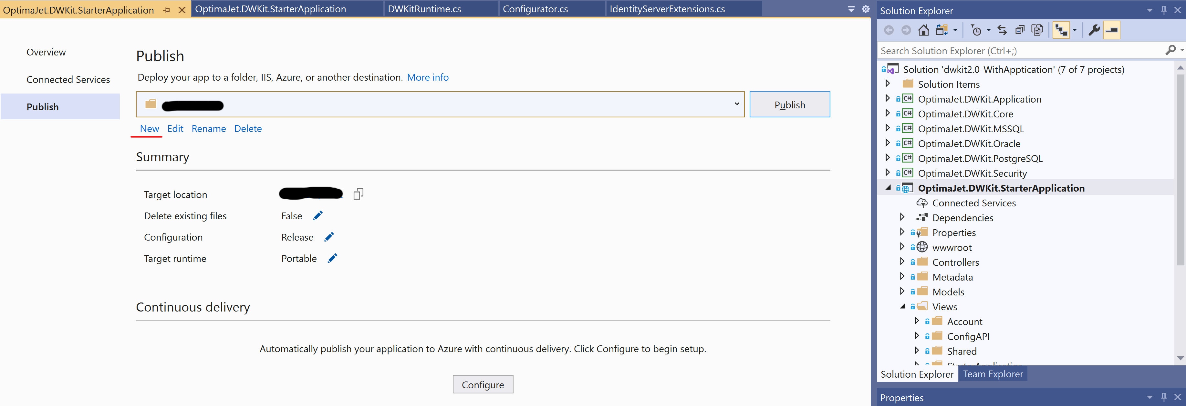This screenshot has height=406, width=1186.
Task: Click the Home icon in Solution Explorer toolbar
Action: point(923,30)
